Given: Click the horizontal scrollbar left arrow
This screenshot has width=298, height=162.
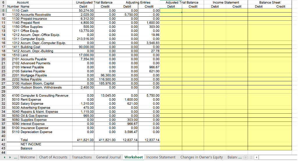Looking at the screenshot, I should click(256, 157).
